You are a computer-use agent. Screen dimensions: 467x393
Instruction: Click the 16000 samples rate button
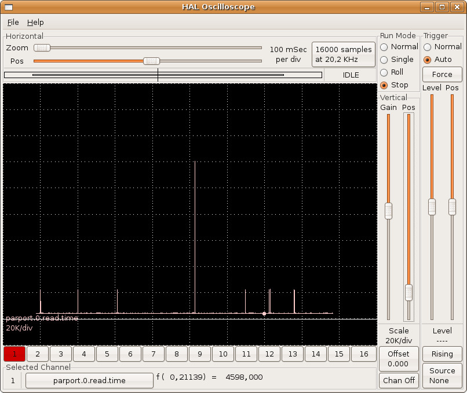coord(344,54)
